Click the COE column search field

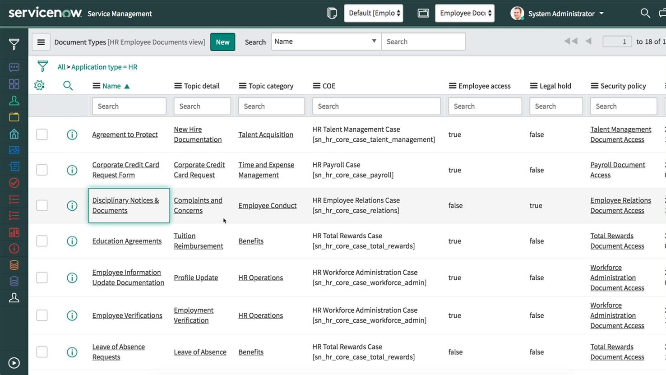pos(376,106)
